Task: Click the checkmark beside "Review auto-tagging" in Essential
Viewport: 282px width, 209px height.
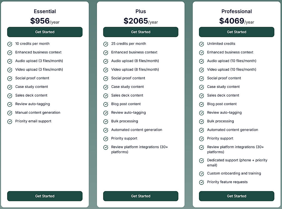Action: point(10,104)
